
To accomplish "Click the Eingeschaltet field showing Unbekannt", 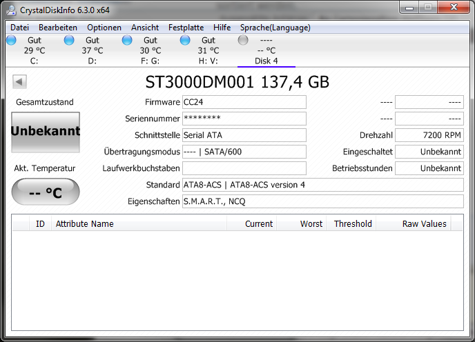I will [x=429, y=152].
